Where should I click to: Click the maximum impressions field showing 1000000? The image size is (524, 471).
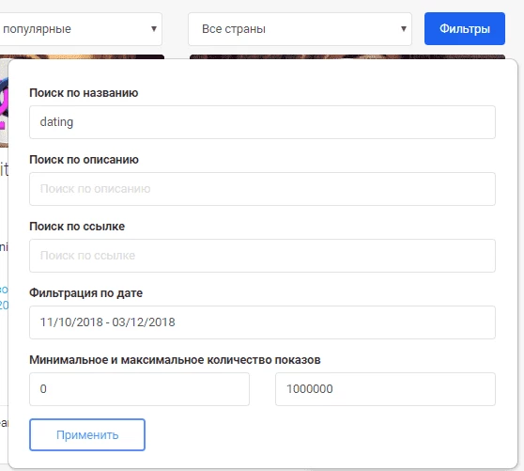tap(385, 389)
